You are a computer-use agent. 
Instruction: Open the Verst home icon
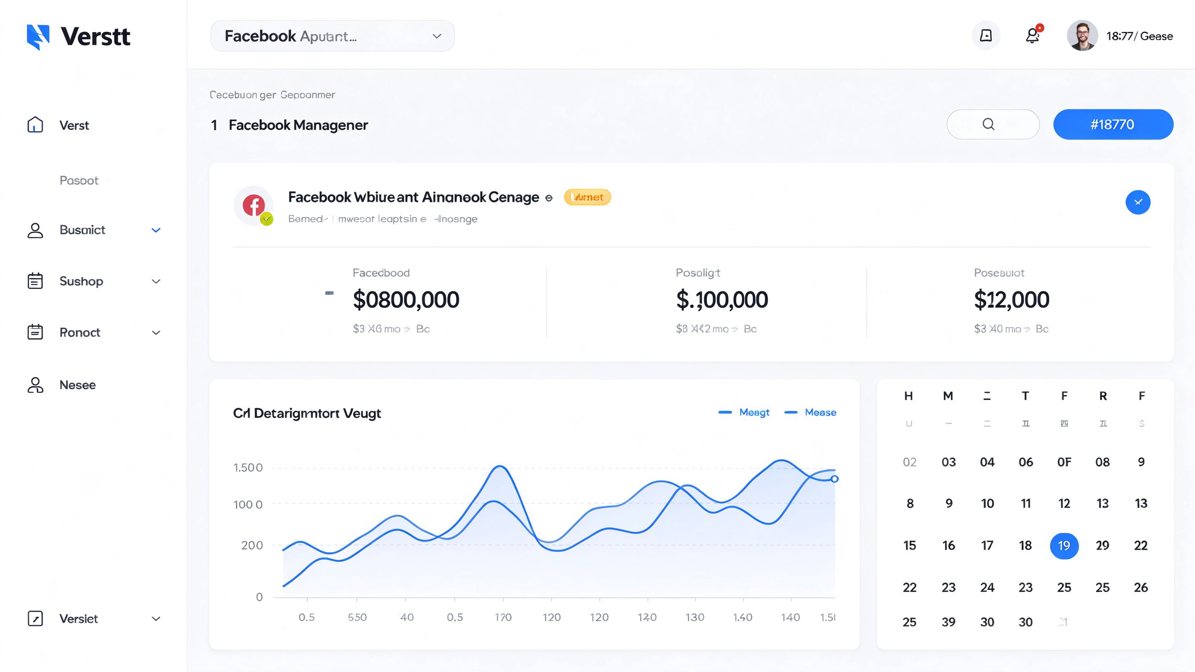click(35, 125)
